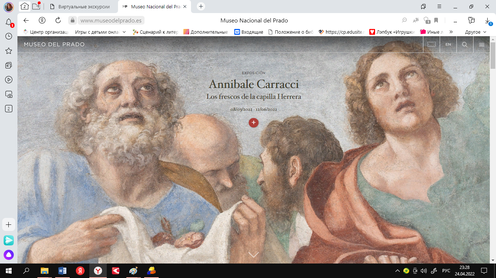Expand the 'Другое' bookmarks dropdown
Viewport: 496px width, 278px height.
point(475,32)
